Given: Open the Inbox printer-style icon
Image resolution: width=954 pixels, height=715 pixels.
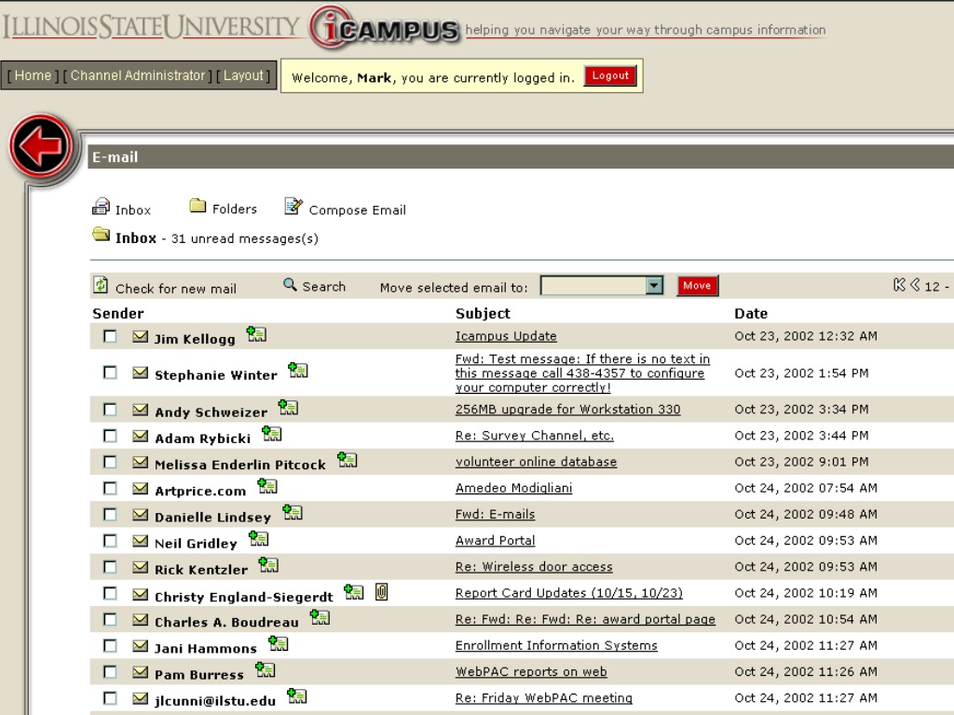Looking at the screenshot, I should click(x=101, y=207).
